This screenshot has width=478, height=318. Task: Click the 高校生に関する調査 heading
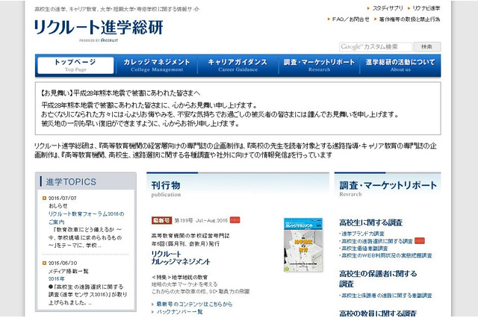coord(371,222)
